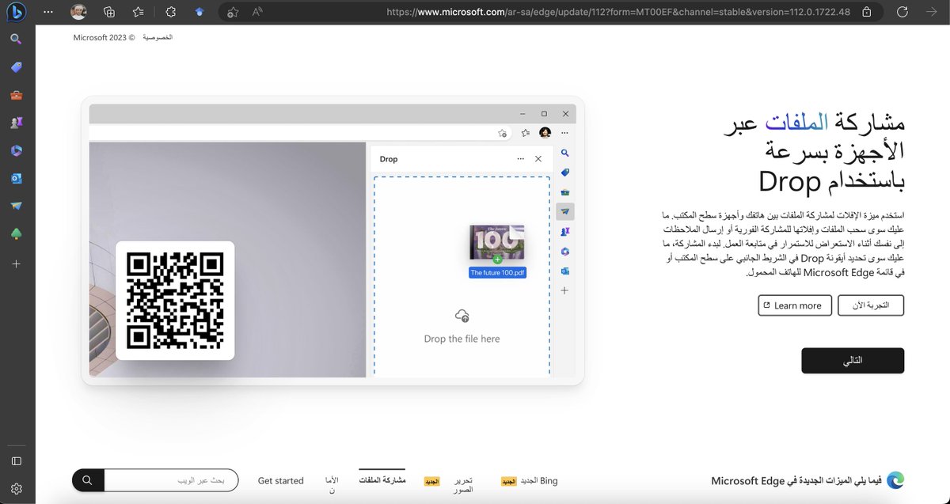Open the Microsoft 365 icon in sidebar

(x=16, y=150)
